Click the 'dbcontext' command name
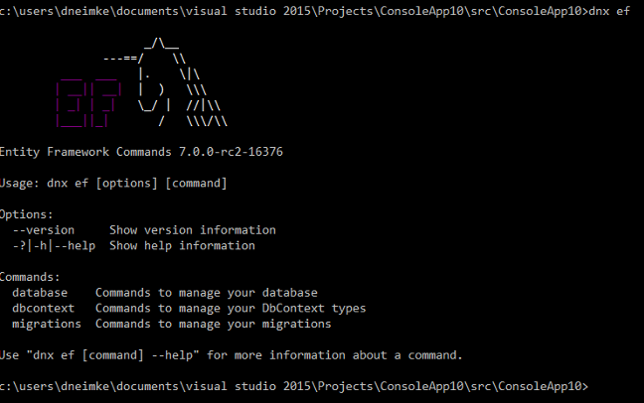This screenshot has width=644, height=403. (43, 308)
